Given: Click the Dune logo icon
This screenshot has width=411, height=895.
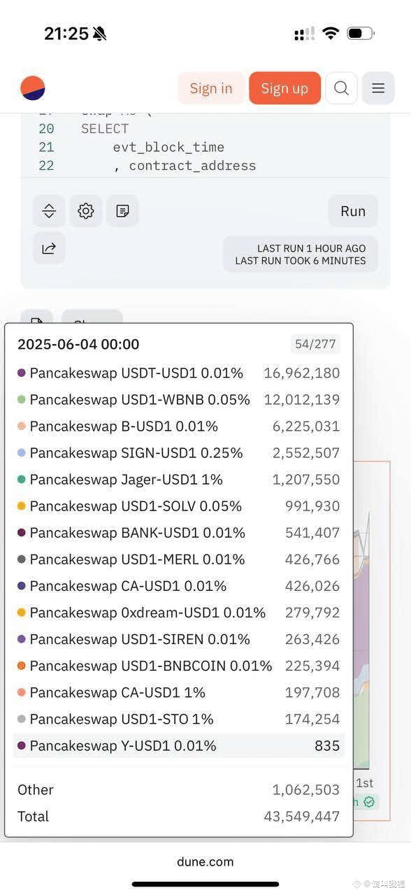Looking at the screenshot, I should click(x=33, y=88).
